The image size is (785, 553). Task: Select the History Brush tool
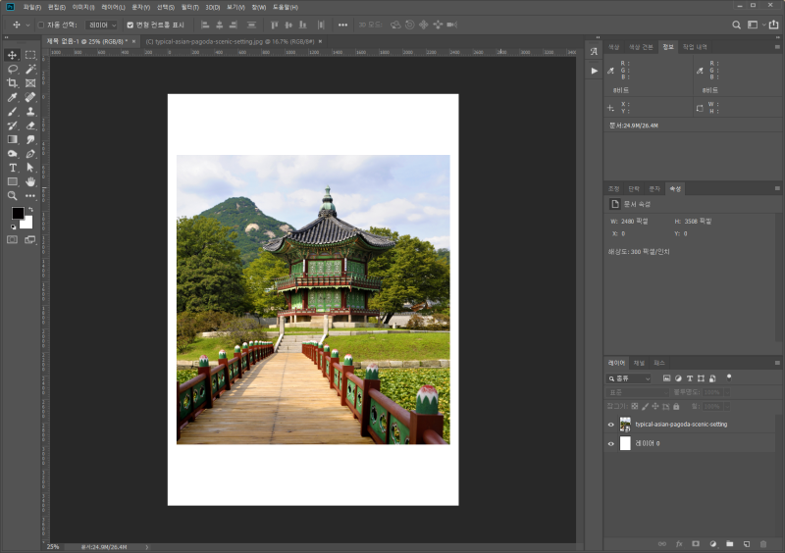click(13, 126)
